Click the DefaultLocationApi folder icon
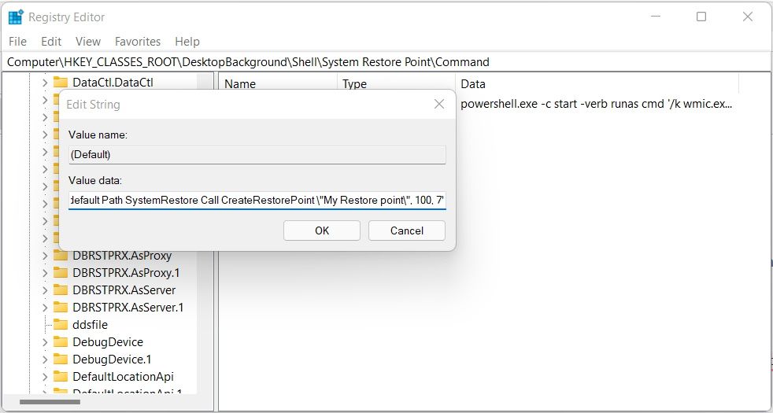This screenshot has height=413, width=773. coord(60,377)
